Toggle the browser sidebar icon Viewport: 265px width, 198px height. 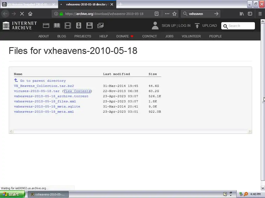(250, 14)
